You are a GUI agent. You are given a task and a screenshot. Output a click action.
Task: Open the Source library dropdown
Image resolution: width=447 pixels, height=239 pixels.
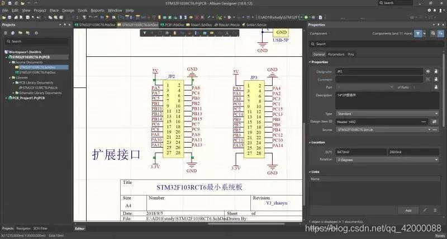click(x=429, y=130)
